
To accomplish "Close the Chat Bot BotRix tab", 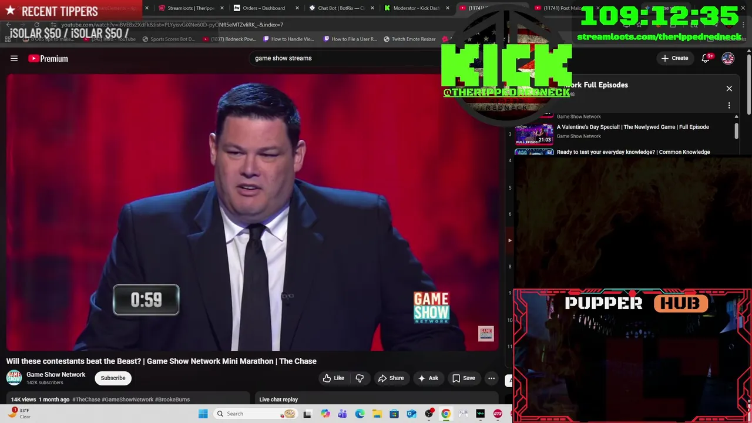I will coord(372,8).
